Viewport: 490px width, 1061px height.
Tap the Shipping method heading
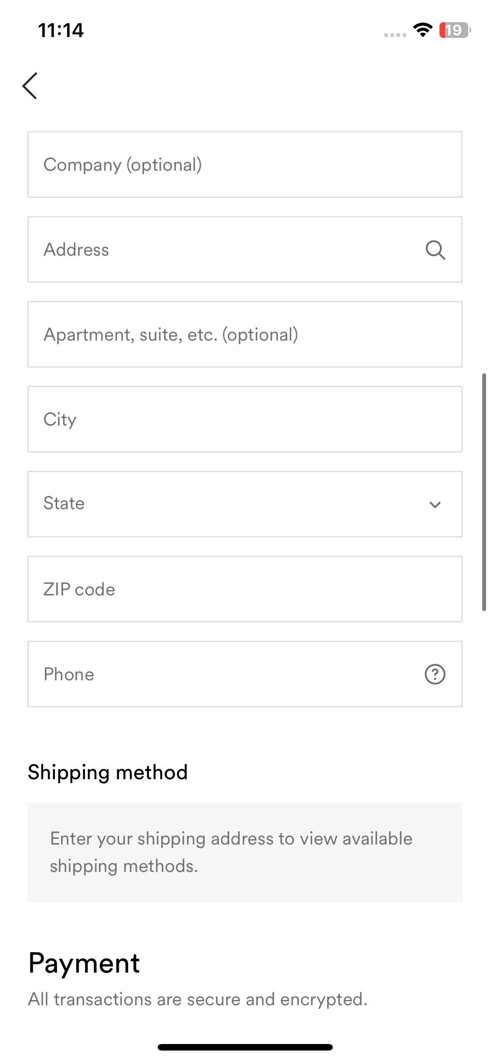pos(108,773)
